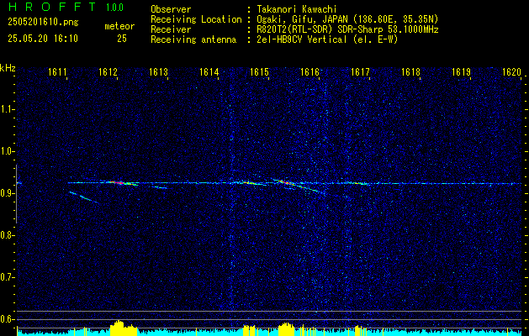
Task: Click the version number 1.0.0
Action: pyautogui.click(x=114, y=8)
